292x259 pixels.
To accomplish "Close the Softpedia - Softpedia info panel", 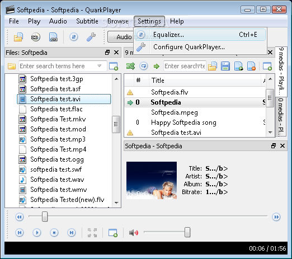I will (x=282, y=146).
